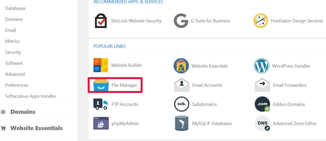
Task: Go to Security in the sidebar
Action: [x=13, y=52]
